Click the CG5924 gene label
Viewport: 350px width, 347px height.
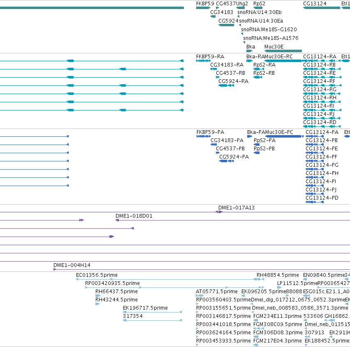pos(228,21)
